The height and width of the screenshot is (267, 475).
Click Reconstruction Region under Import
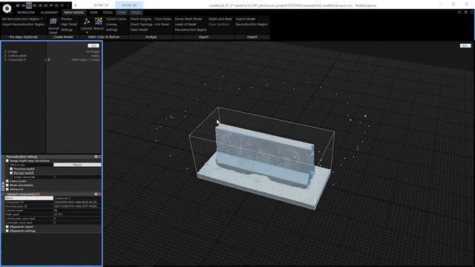coord(252,24)
